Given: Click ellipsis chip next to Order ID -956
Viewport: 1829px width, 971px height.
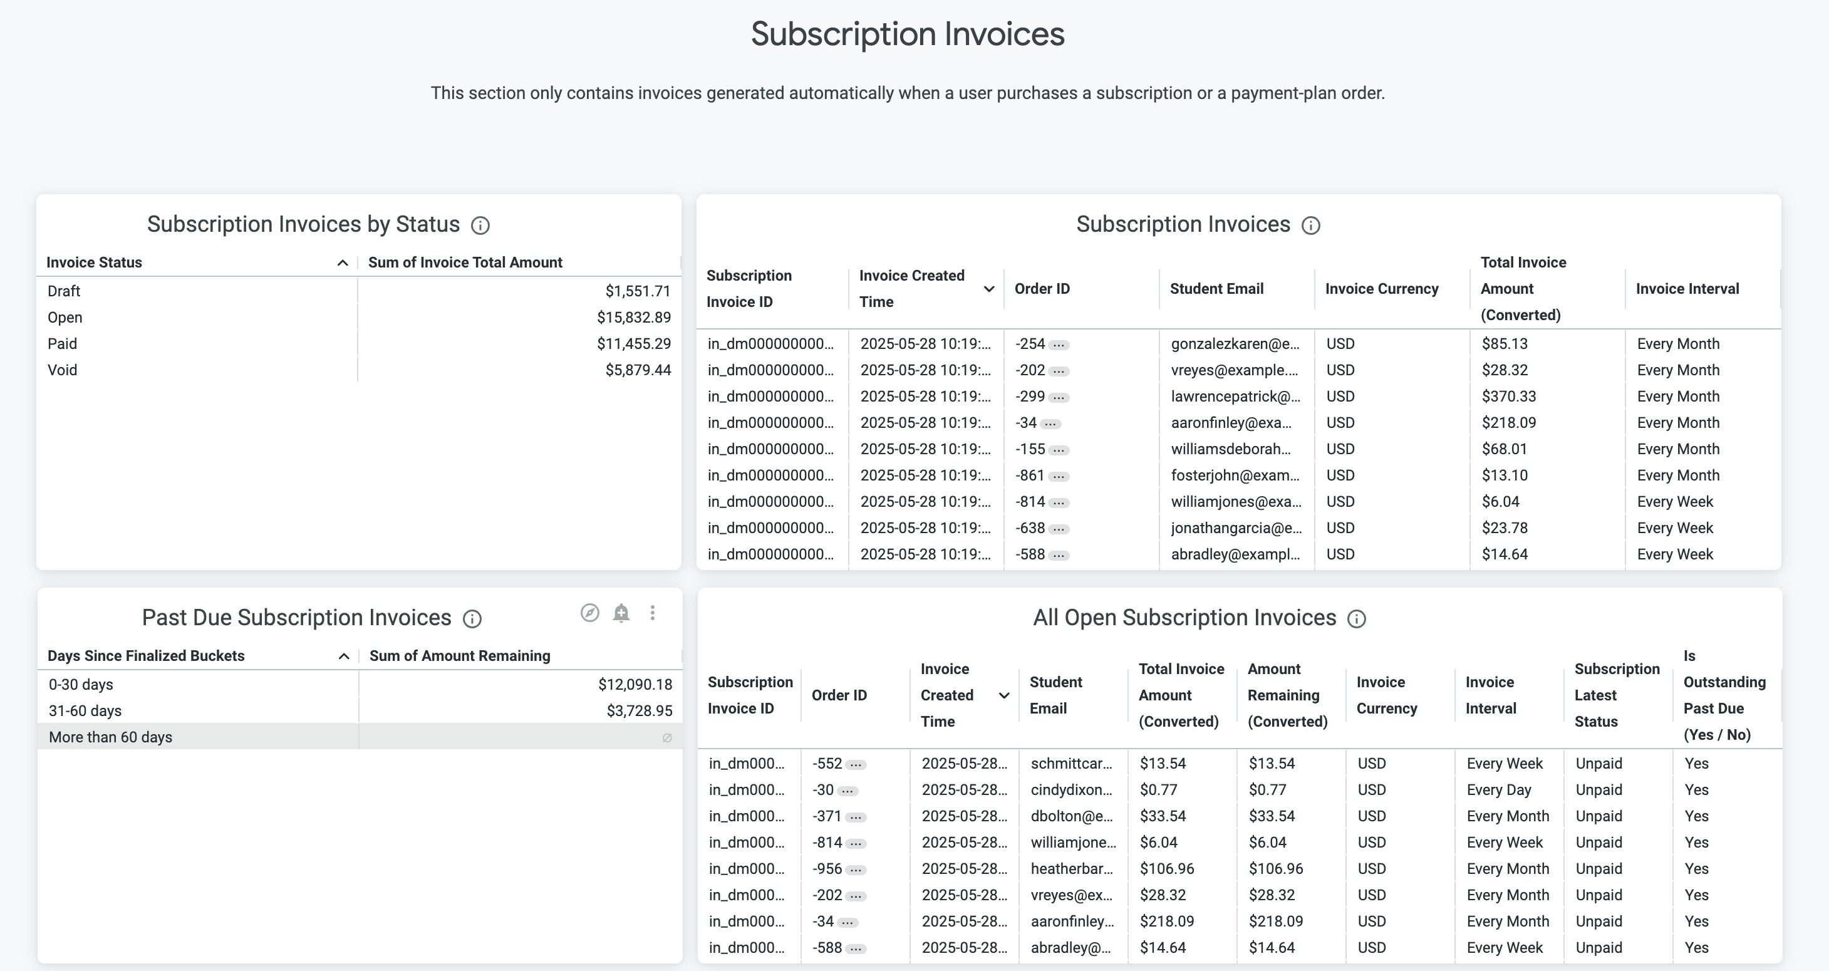Looking at the screenshot, I should (856, 870).
